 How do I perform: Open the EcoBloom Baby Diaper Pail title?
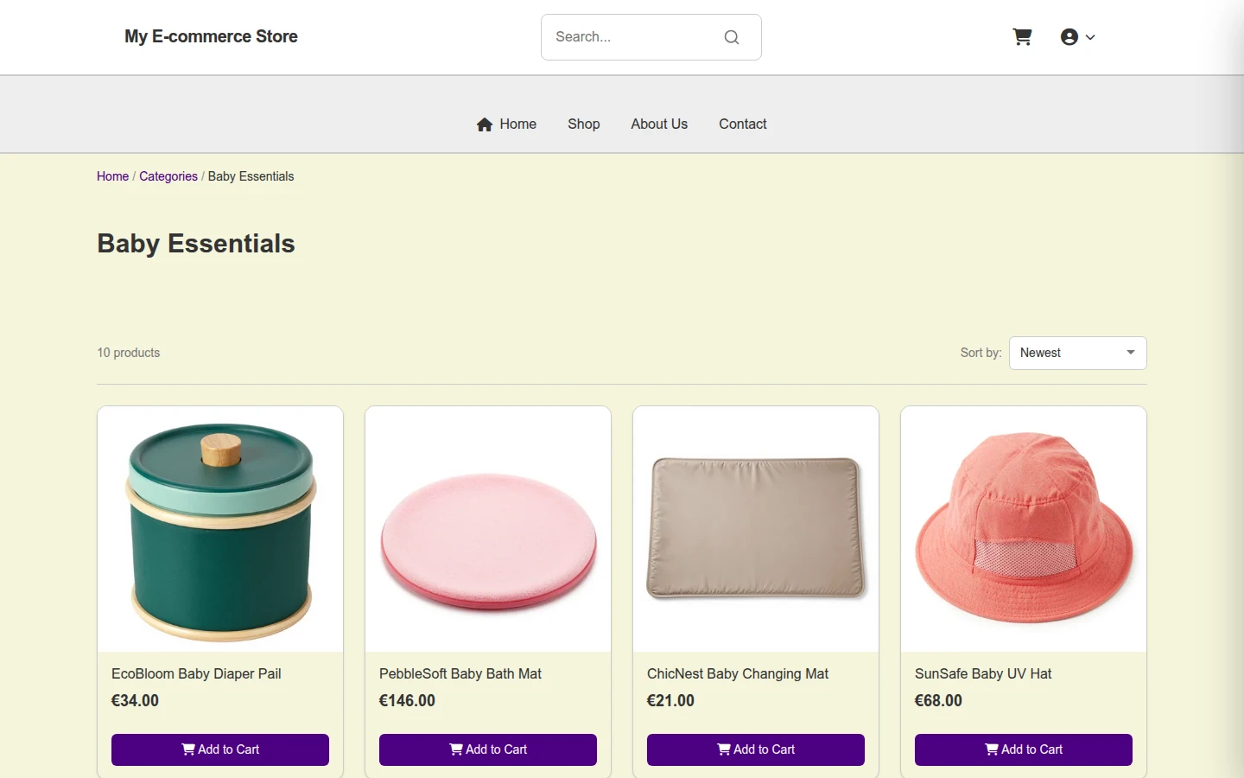click(x=196, y=673)
